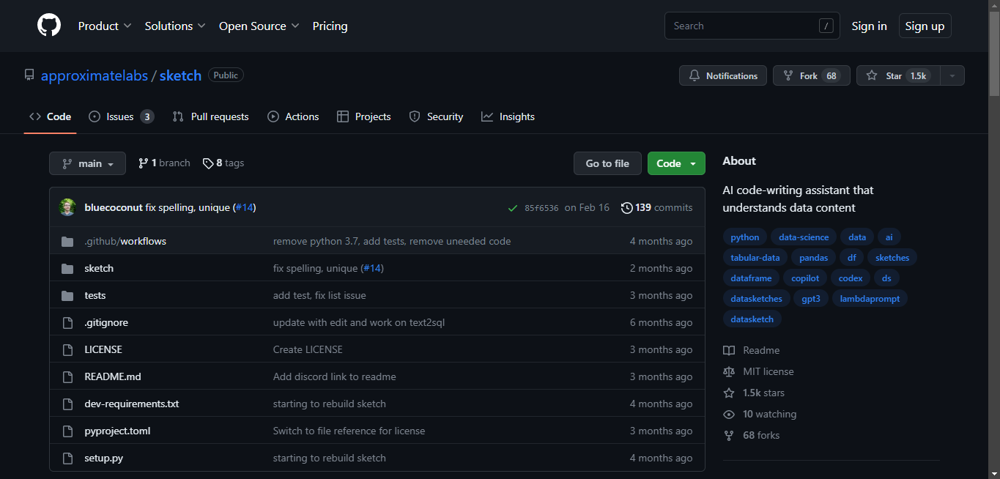Click the python topic tag
1000x479 pixels.
(x=745, y=237)
